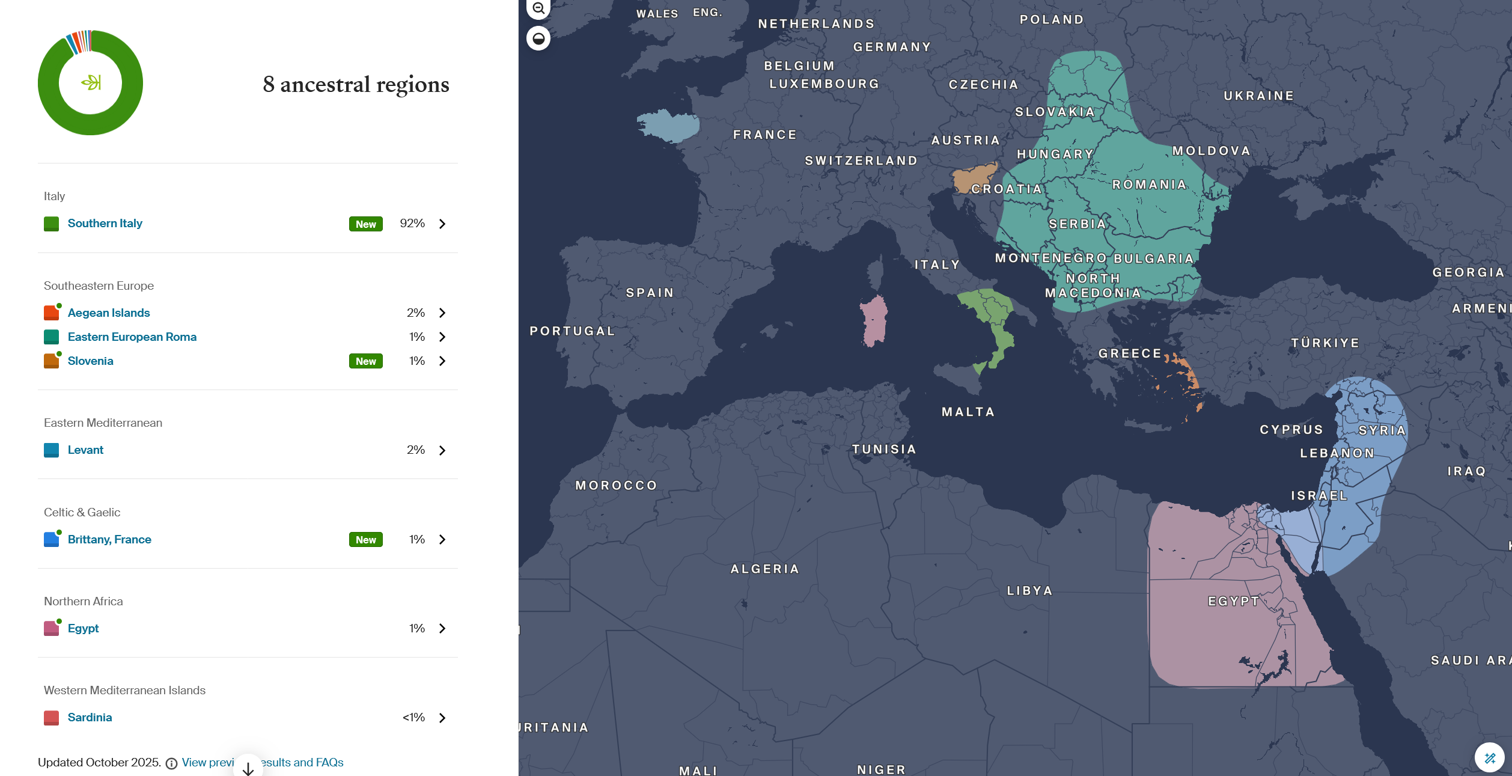The width and height of the screenshot is (1512, 776).
Task: Click the green New badge beside Southern Italy
Action: click(365, 224)
